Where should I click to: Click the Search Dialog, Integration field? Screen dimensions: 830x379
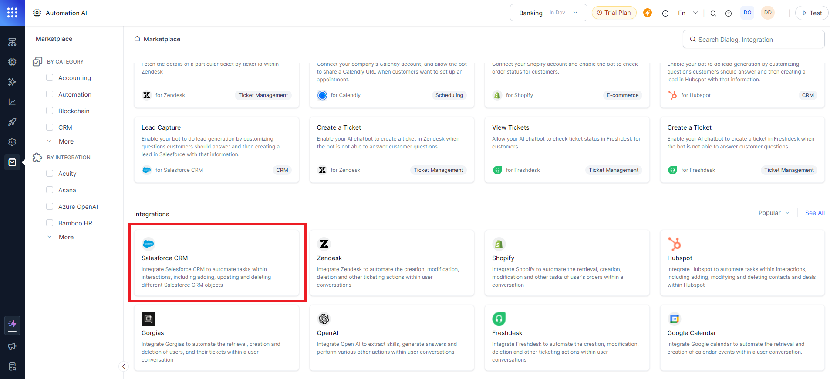coord(753,40)
